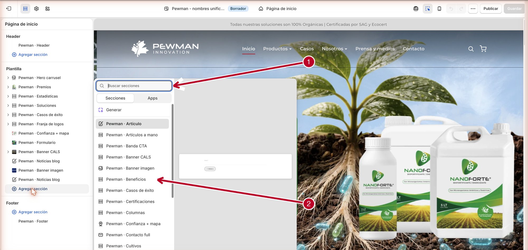Image resolution: width=528 pixels, height=250 pixels.
Task: Click the section preview thumbnail
Action: tap(235, 166)
